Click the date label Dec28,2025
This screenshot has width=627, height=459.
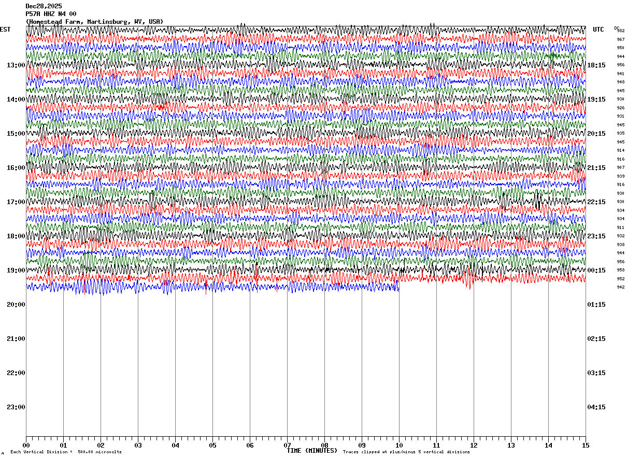[44, 6]
